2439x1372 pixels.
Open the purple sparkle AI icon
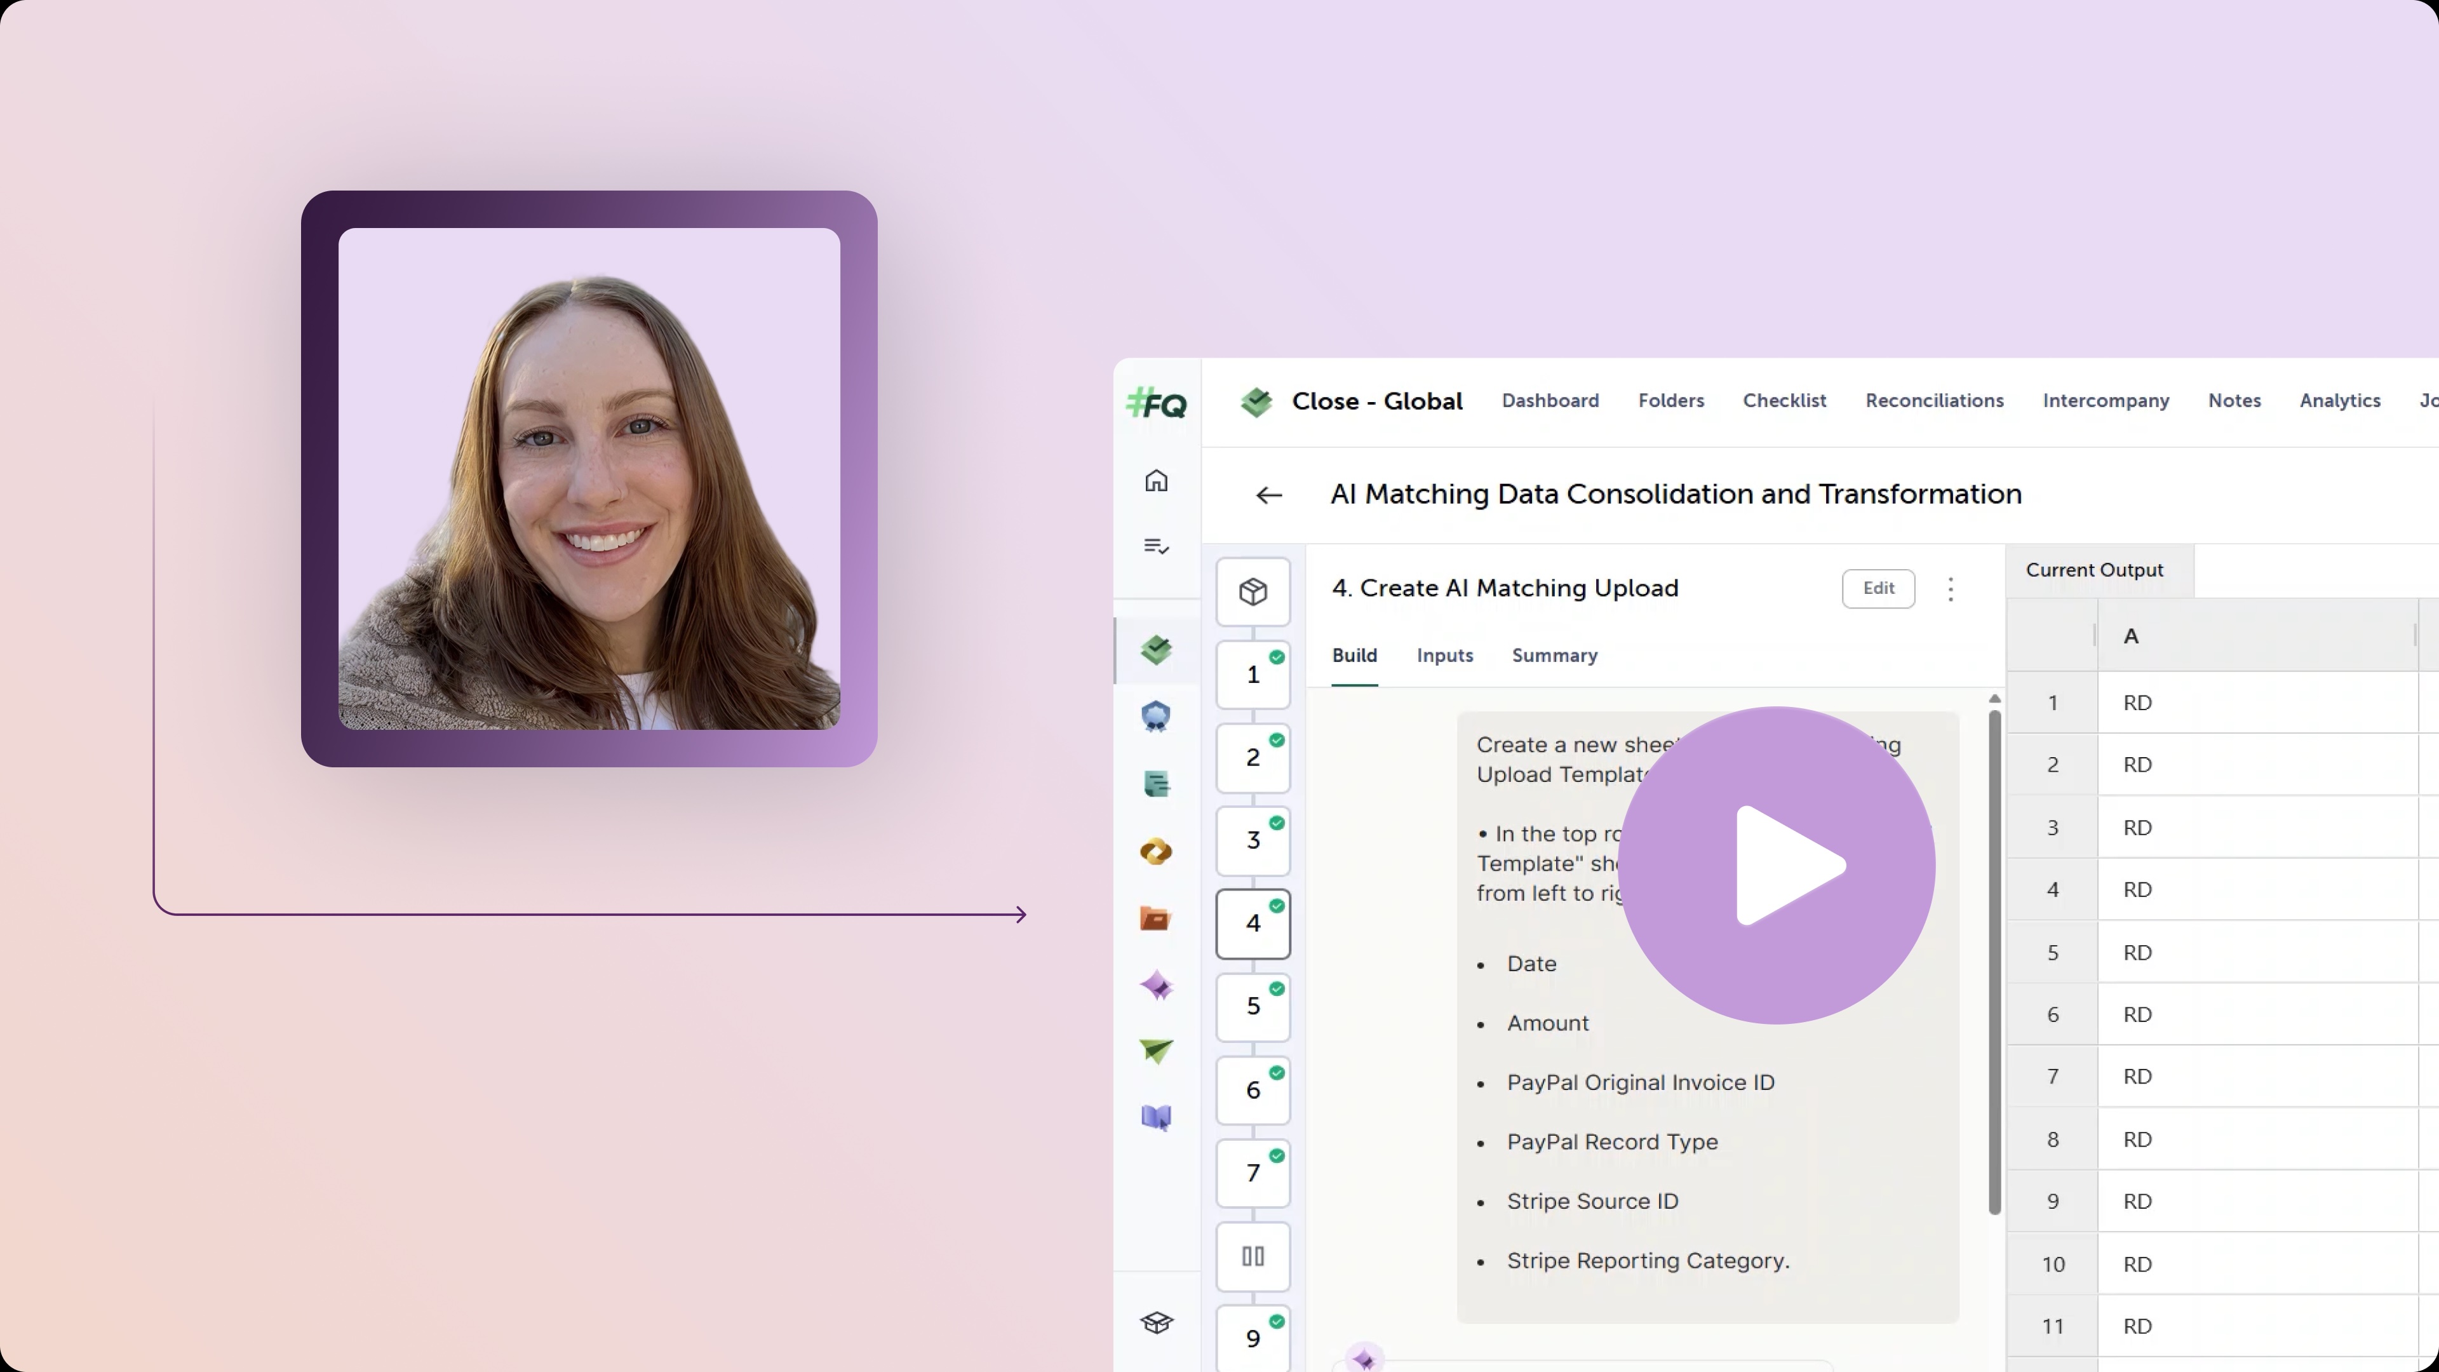click(x=1156, y=986)
